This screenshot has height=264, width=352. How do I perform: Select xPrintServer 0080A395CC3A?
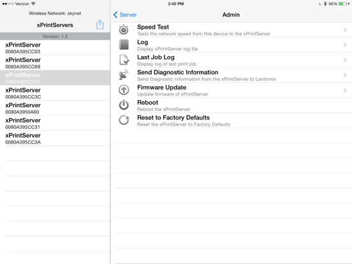55,138
